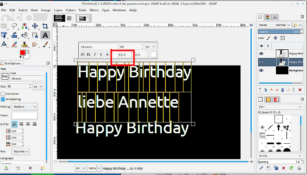Duplicate the selected brush
Viewport: 307px width, 175px height.
coord(276,168)
